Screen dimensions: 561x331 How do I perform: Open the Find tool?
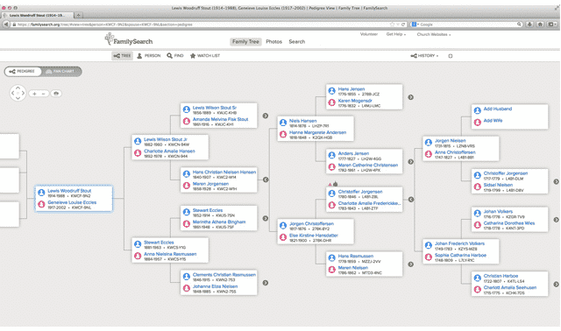175,56
